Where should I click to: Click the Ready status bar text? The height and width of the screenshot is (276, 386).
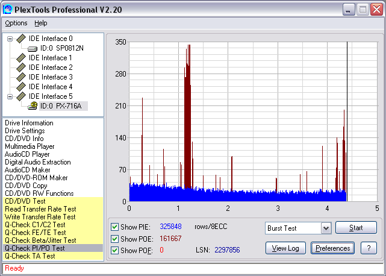[x=14, y=268]
